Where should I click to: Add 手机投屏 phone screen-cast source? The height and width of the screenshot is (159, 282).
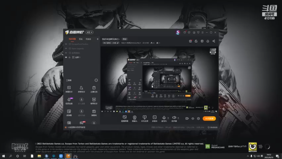[145, 119]
